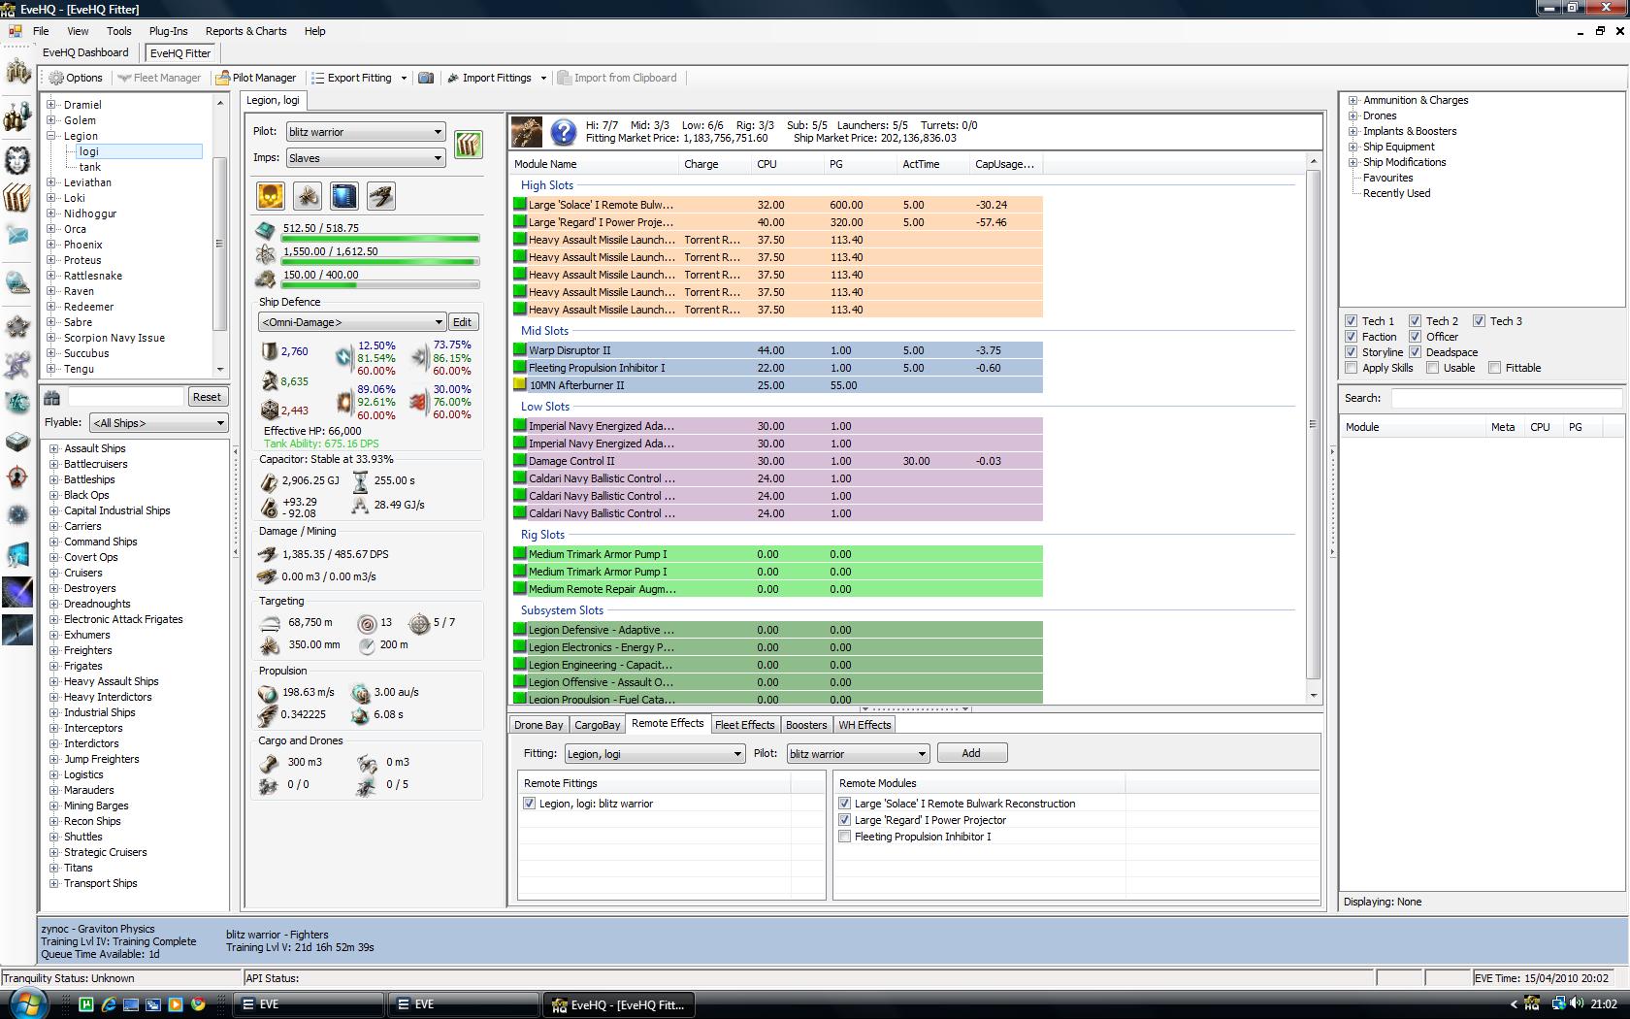Click the character face icon in left sidebar
Viewport: 1630px width, 1019px height.
pos(17,159)
